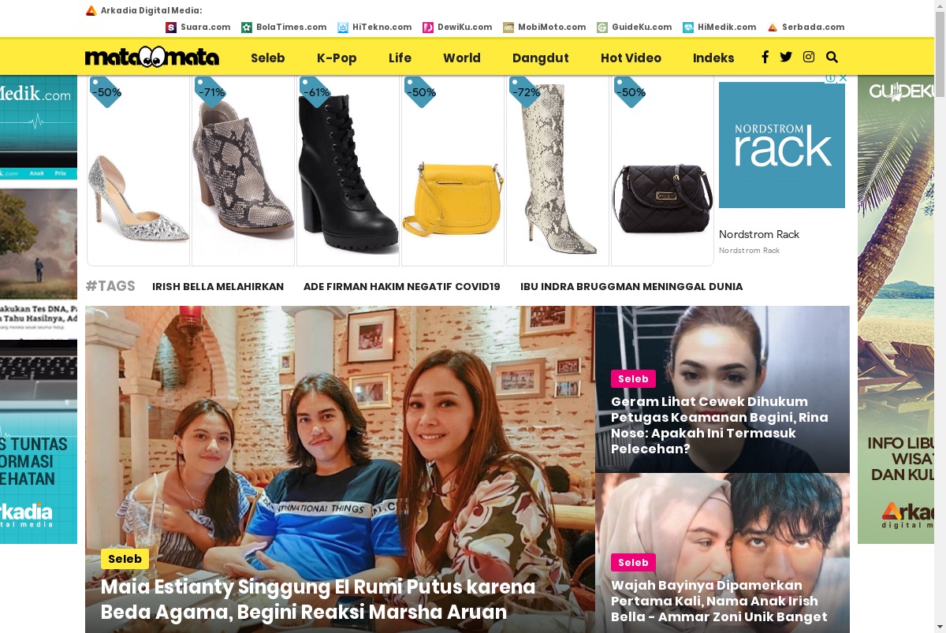Open the ad info triangle icon
946x633 pixels.
click(x=831, y=78)
